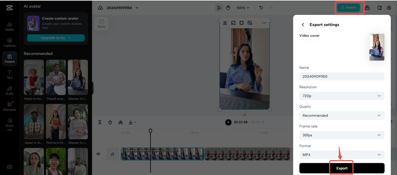The height and width of the screenshot is (175, 397).
Task: Open the Text panel
Action: click(x=10, y=75)
